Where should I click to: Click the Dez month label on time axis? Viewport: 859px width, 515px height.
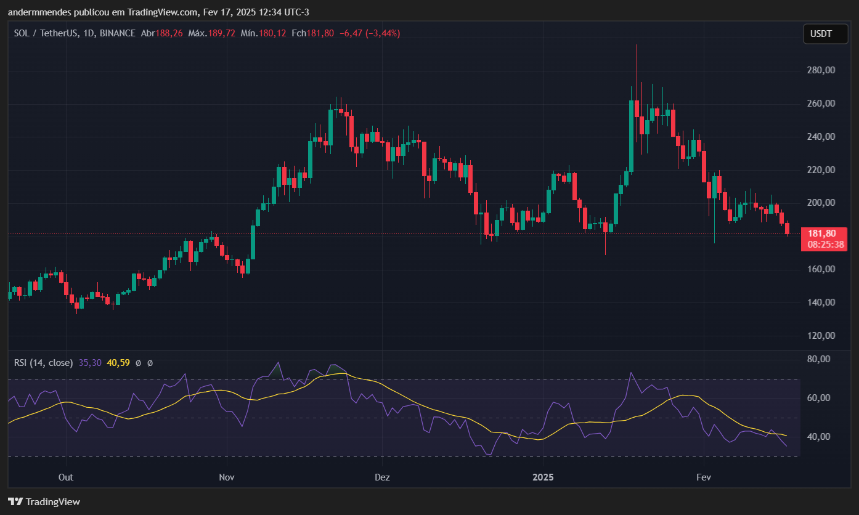382,477
